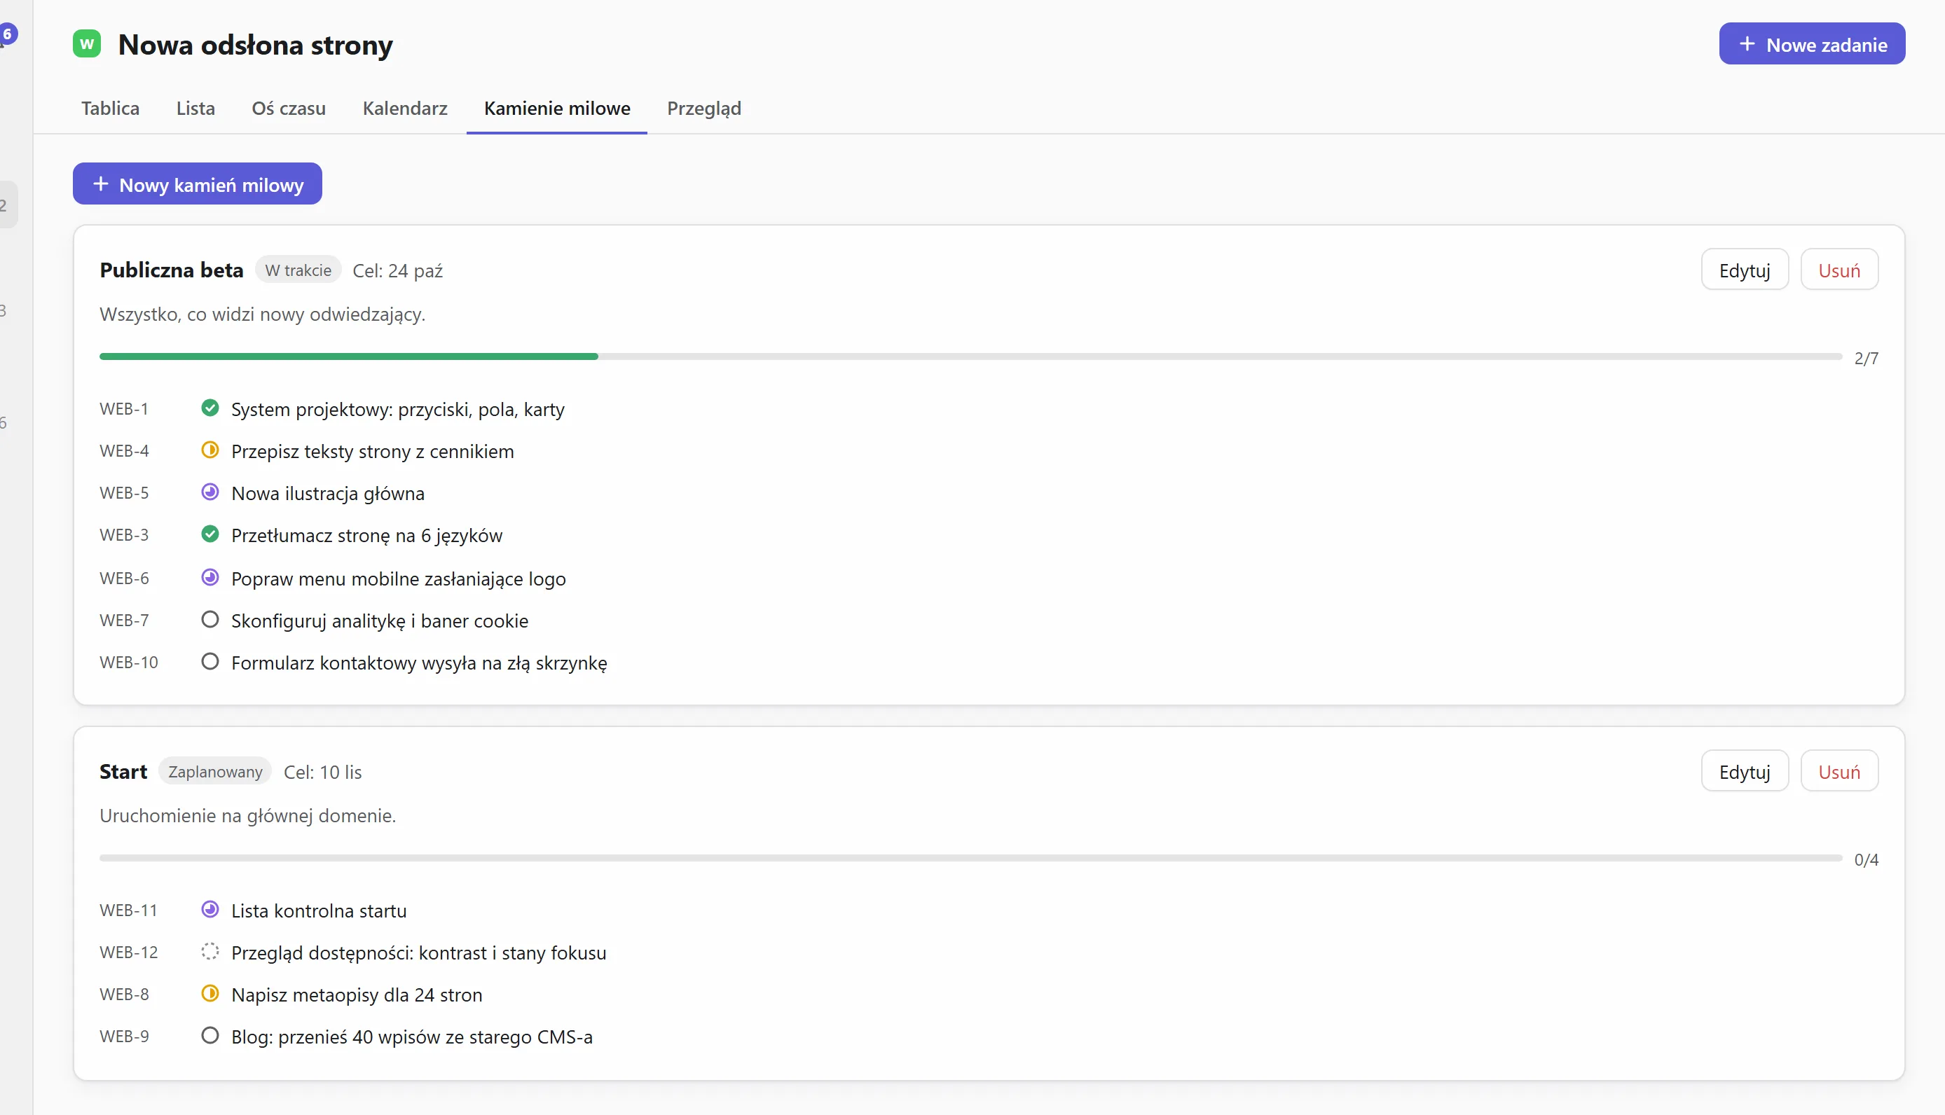Click the Publiczna beta progress bar
Image resolution: width=1945 pixels, height=1115 pixels.
point(970,357)
